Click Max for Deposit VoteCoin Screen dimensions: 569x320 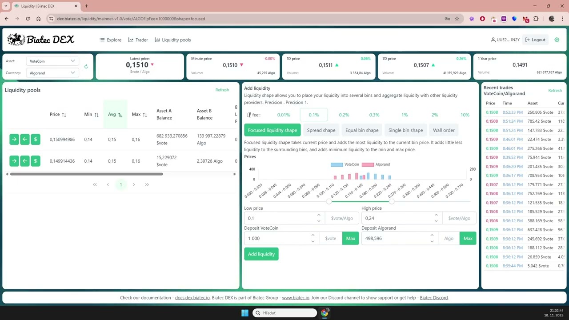pos(351,238)
